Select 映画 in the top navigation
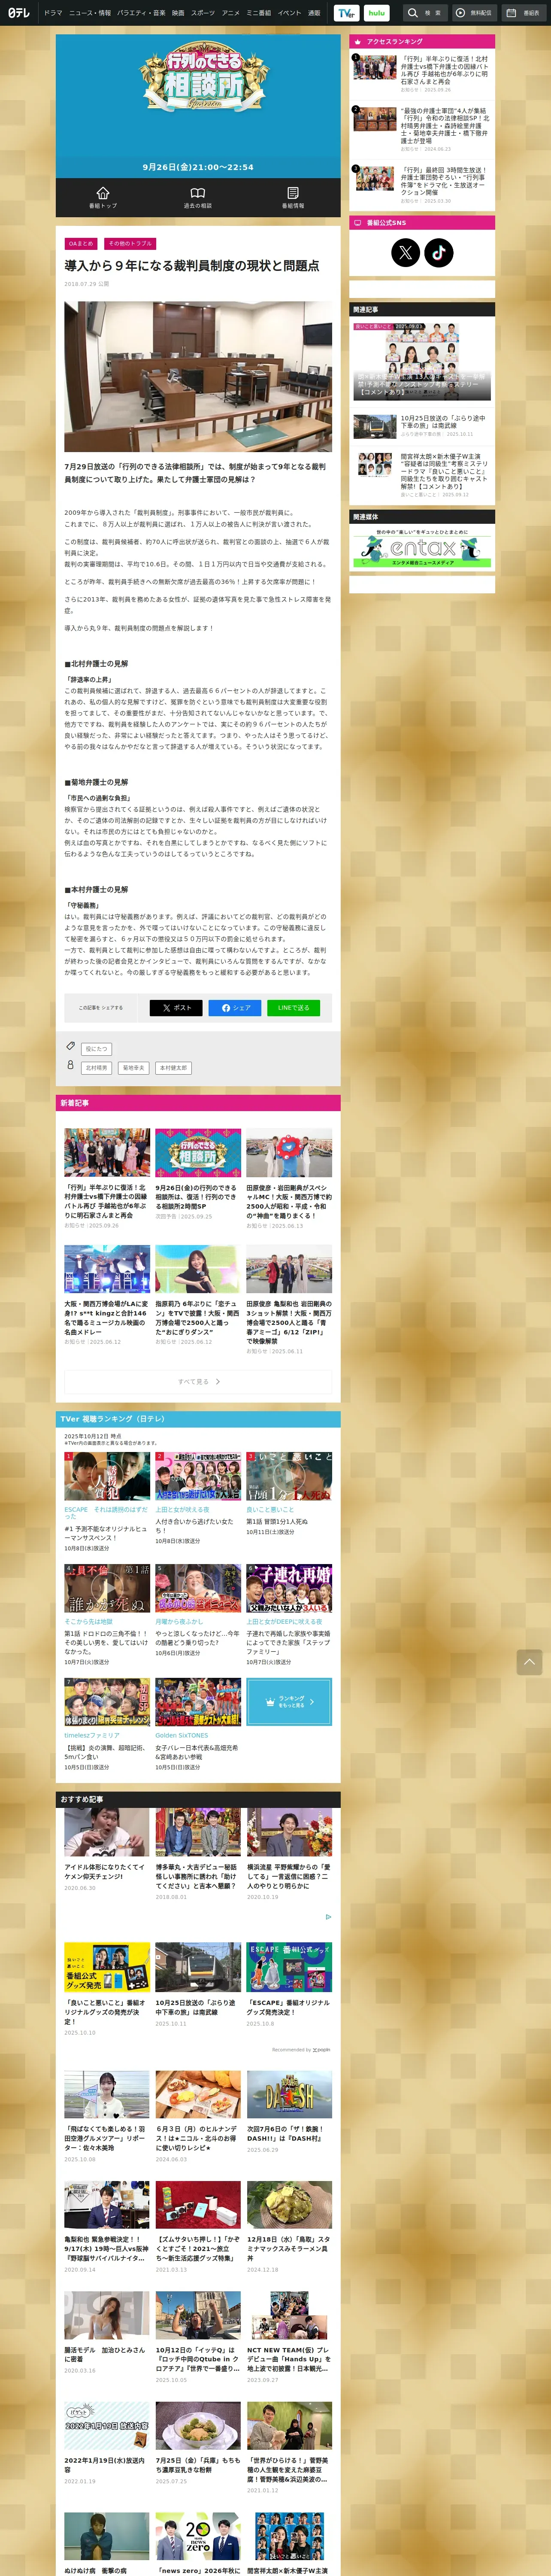 click(178, 13)
